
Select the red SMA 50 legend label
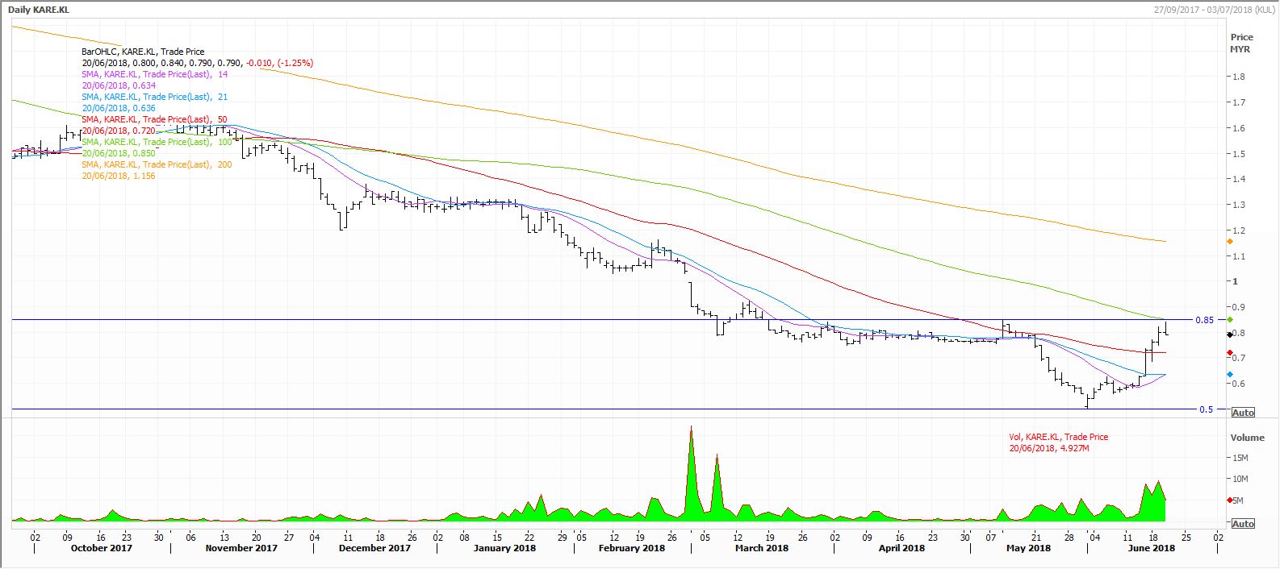155,119
